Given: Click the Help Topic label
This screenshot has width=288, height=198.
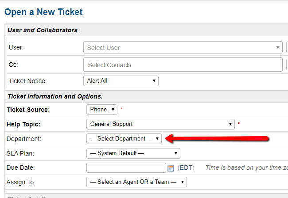Looking at the screenshot, I should pyautogui.click(x=25, y=124).
